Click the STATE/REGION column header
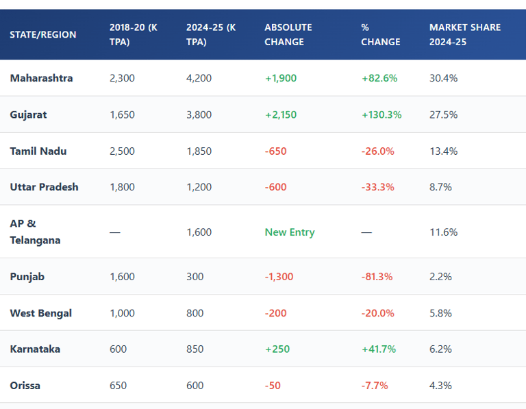Image resolution: width=526 pixels, height=409 pixels. coord(43,34)
